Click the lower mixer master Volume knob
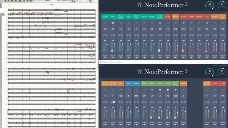The height and width of the screenshot is (128, 228). pyautogui.click(x=209, y=72)
